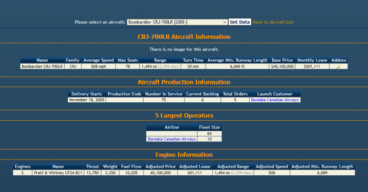Viewport: 368px width, 192px height.
Task: Click the Total Orders value 5
Action: [x=235, y=100]
